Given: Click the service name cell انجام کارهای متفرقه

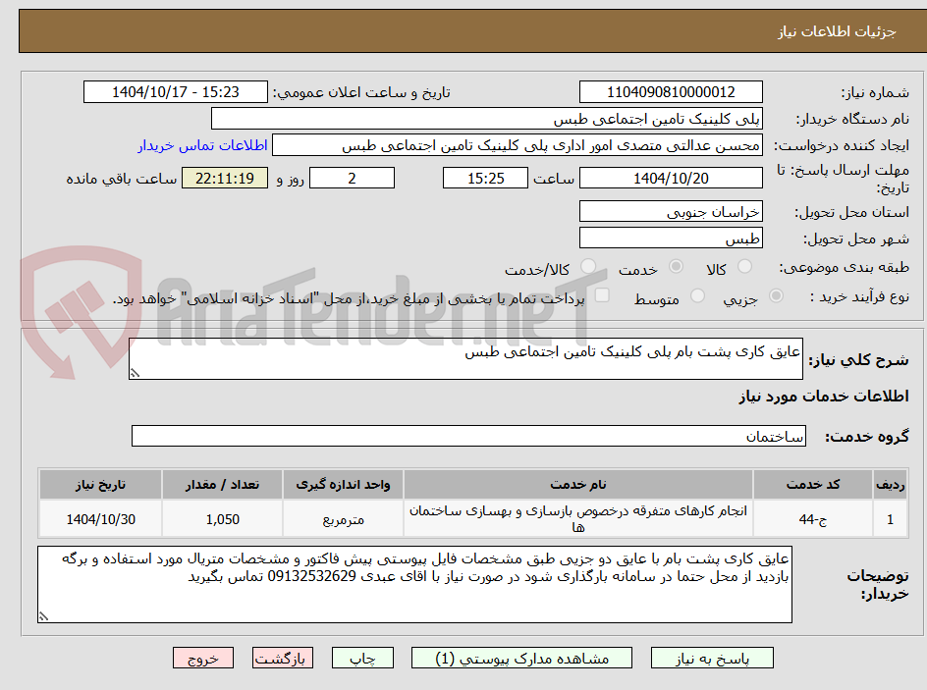Looking at the screenshot, I should tap(578, 518).
